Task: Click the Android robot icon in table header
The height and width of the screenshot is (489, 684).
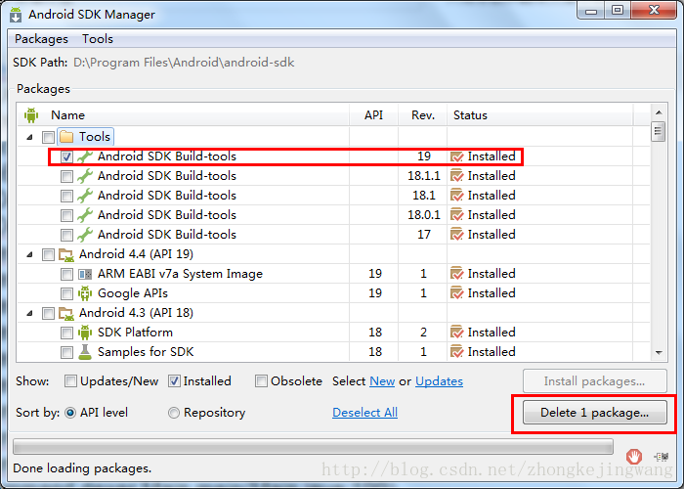Action: click(x=31, y=115)
